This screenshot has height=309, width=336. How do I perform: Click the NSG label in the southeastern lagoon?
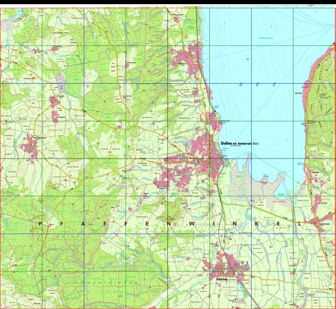pyautogui.click(x=281, y=194)
